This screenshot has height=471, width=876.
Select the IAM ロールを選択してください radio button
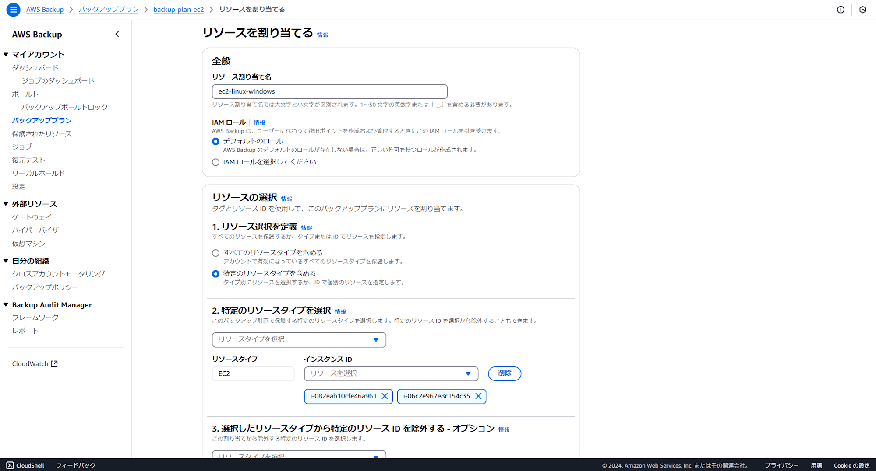point(215,162)
